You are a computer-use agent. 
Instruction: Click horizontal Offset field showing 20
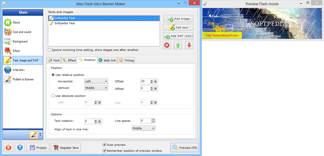[x=145, y=81]
